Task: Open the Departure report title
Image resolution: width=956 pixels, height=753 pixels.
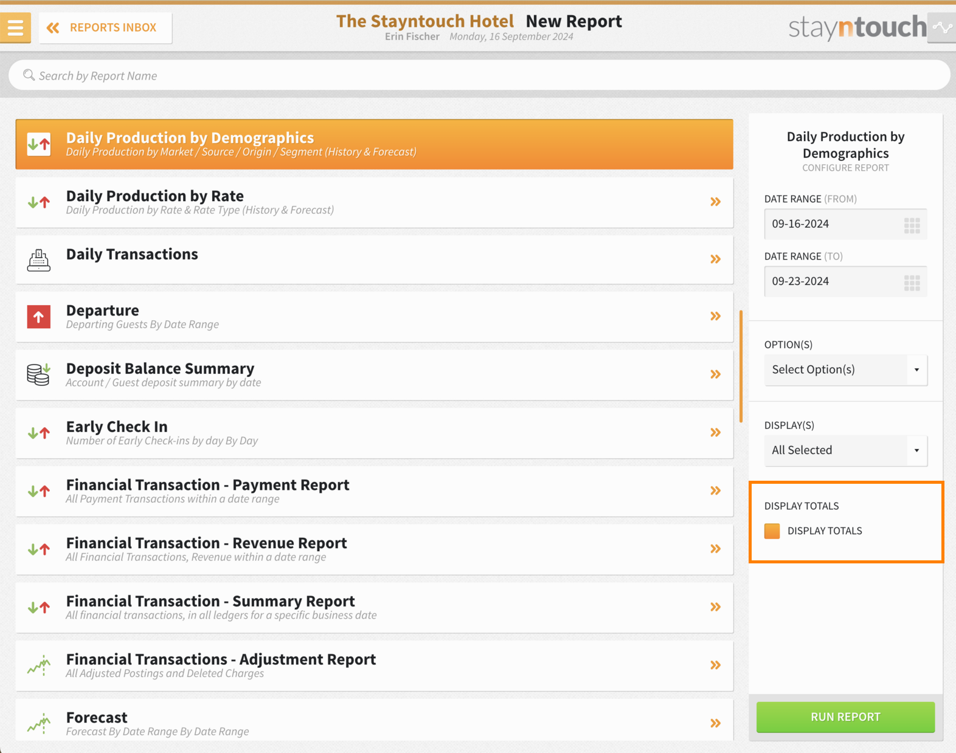Action: tap(102, 310)
